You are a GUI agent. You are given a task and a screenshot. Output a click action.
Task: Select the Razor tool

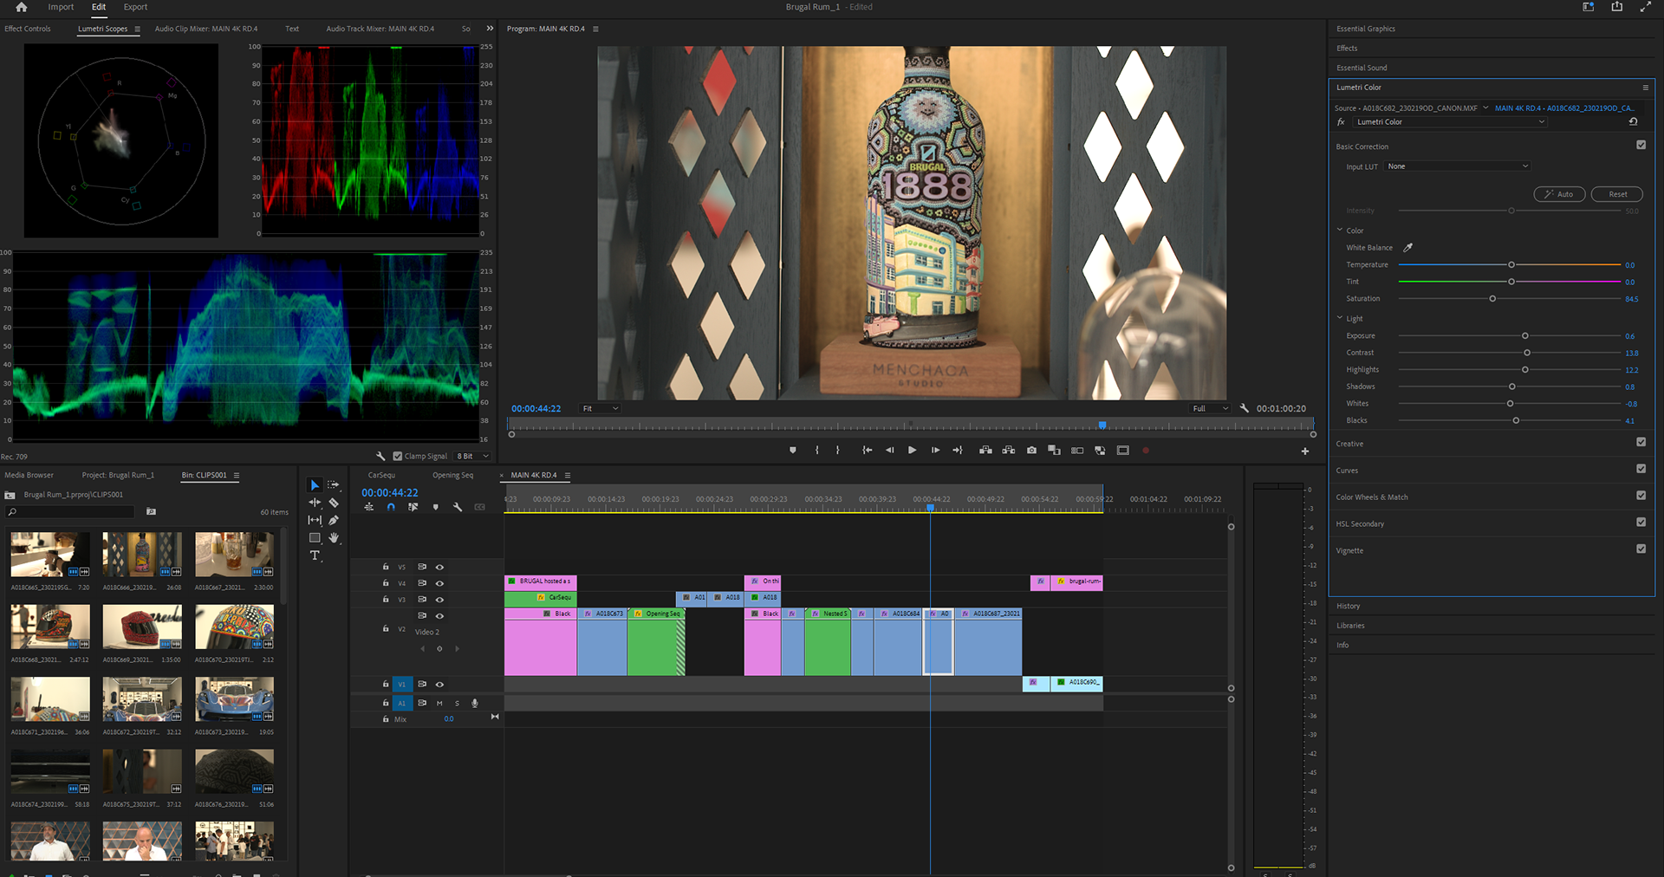point(334,503)
